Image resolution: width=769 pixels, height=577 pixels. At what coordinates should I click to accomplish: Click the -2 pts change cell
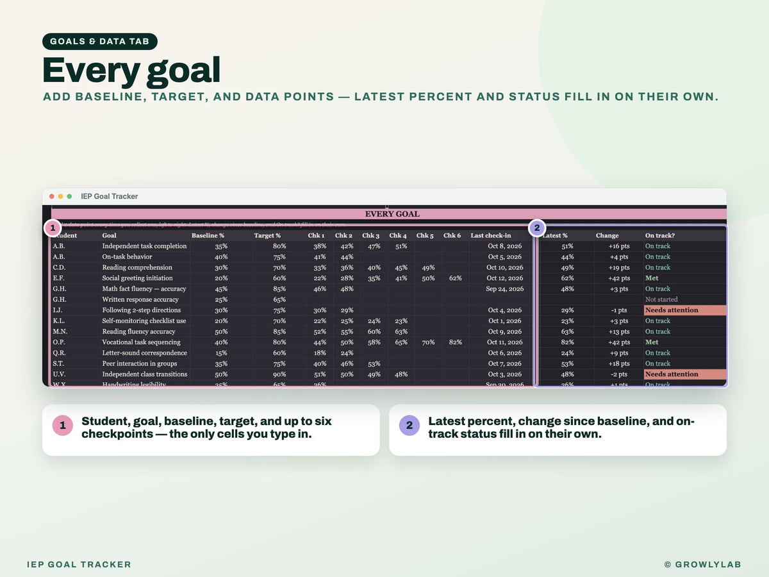(618, 374)
